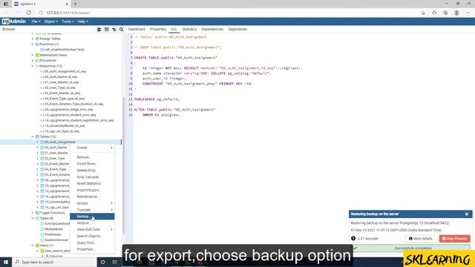This screenshot has width=475, height=267.
Task: Open Task View on the taskbar
Action: tap(115, 262)
